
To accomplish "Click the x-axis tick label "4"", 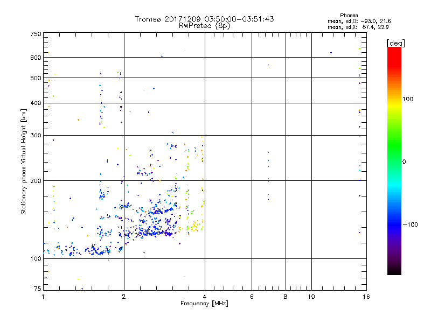I will click(x=205, y=297).
